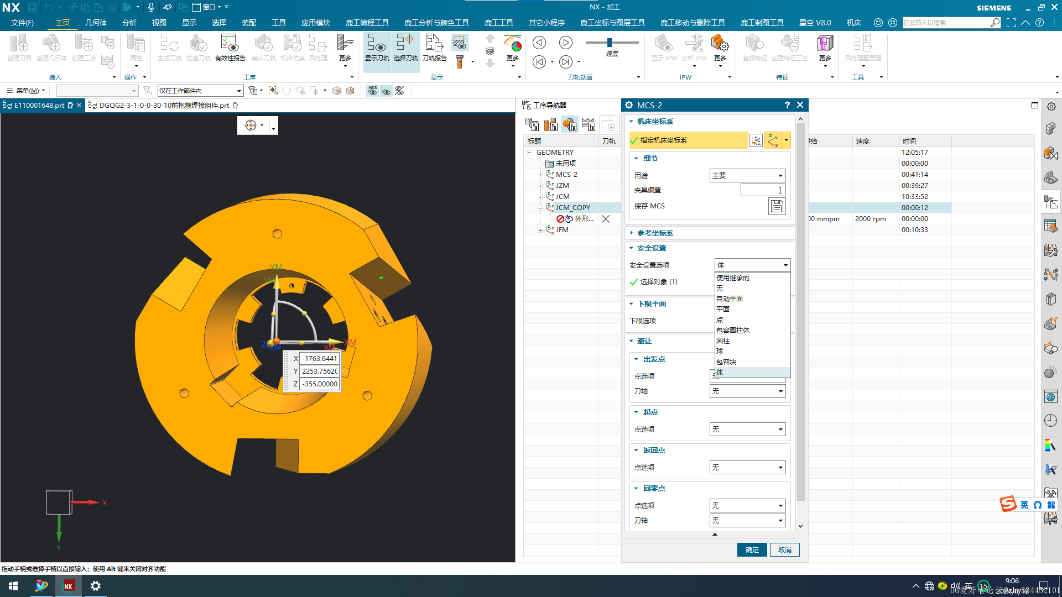Open the Windows Start menu
Screen dimensions: 1062x597
[x=13, y=586]
